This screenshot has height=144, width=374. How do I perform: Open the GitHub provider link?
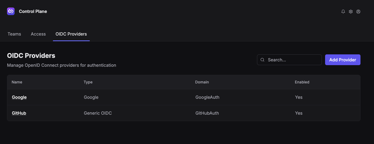19,113
